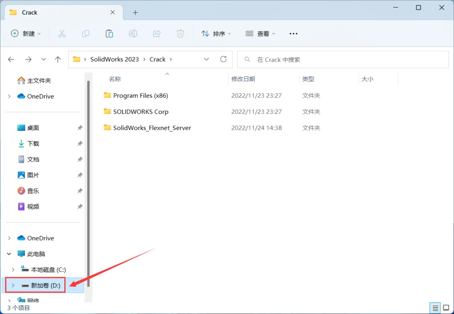This screenshot has height=314, width=454.
Task: Click the Delete trash can icon
Action: [180, 34]
